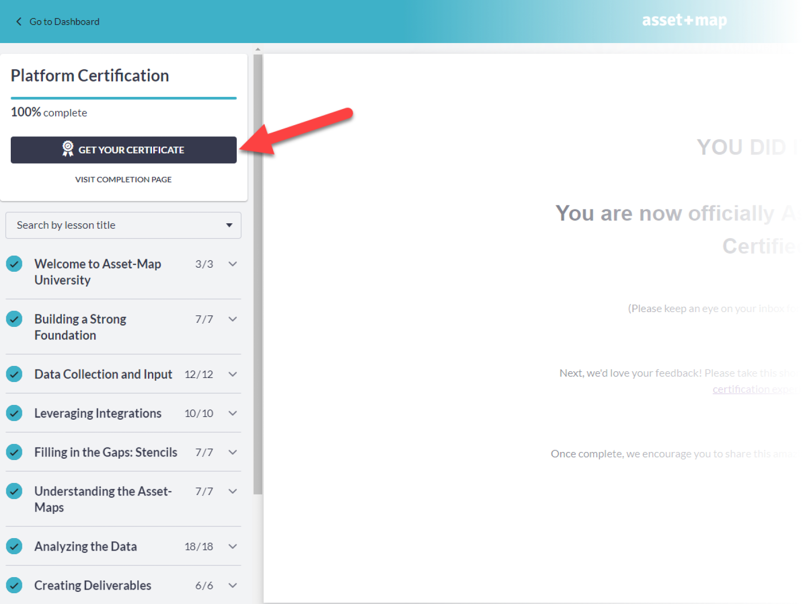Select the Creating Deliverables title
Viewport: 803px width, 604px height.
tap(93, 585)
